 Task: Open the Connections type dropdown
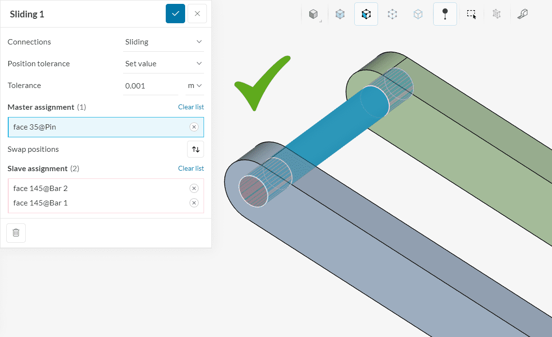point(163,42)
